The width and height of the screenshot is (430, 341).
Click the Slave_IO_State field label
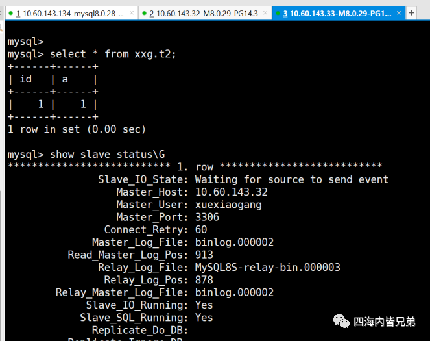[143, 179]
